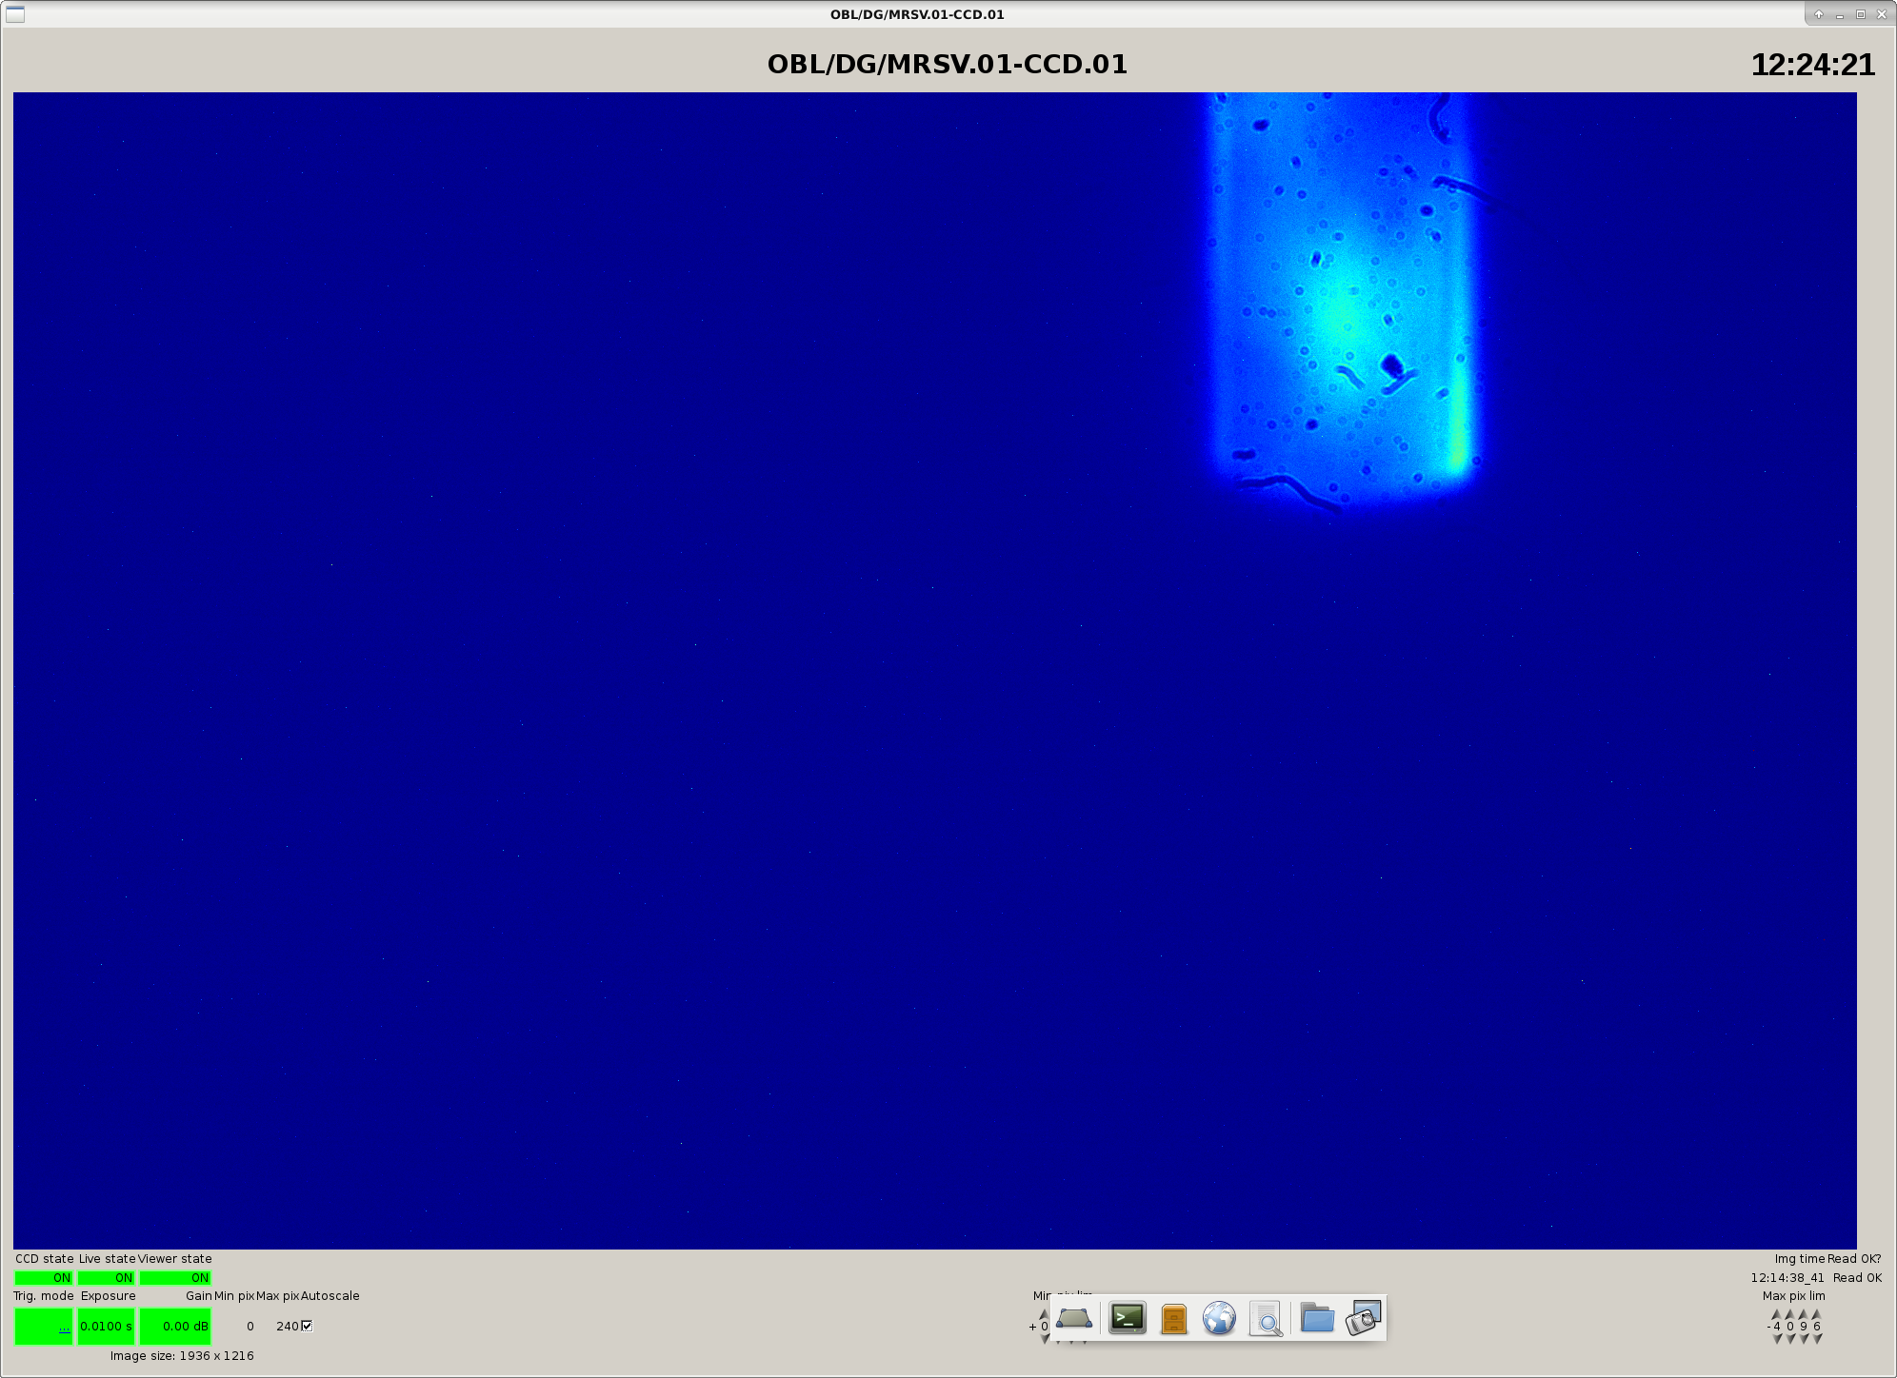
Task: Increment thousands digit of Max pix lim
Action: [x=1776, y=1314]
